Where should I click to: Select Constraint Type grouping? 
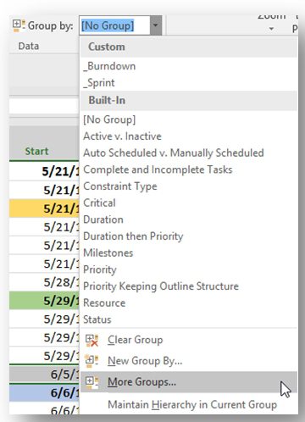click(120, 186)
